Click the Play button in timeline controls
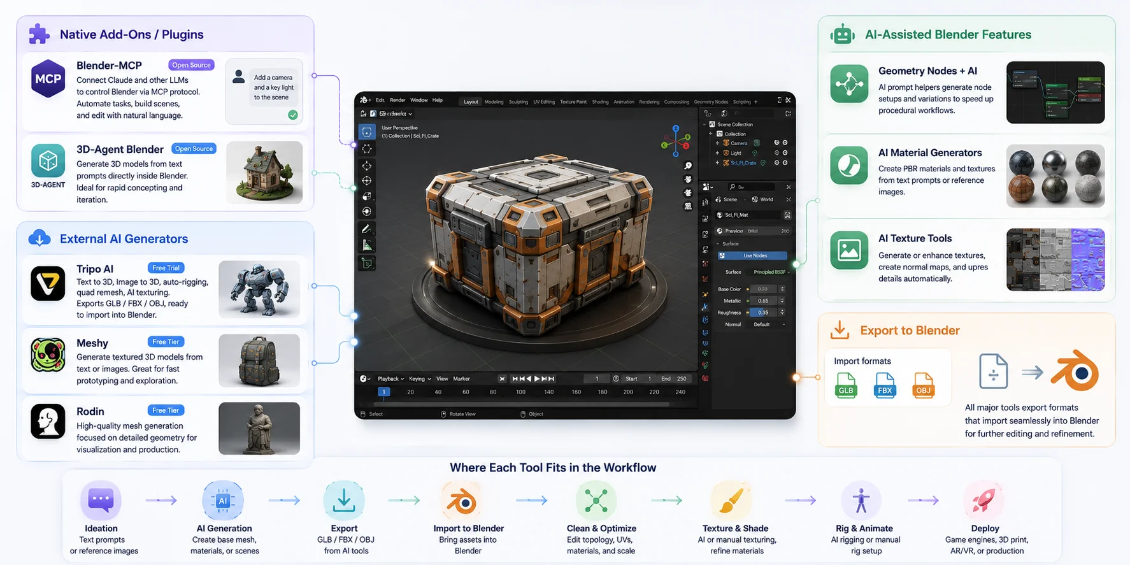 (537, 378)
